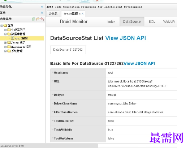
Task: Expand the 生成器例子 folder
Action: 5,30
